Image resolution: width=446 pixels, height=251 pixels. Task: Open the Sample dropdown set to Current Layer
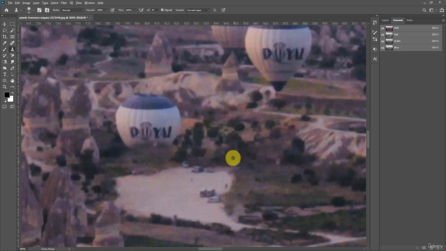tap(198, 10)
